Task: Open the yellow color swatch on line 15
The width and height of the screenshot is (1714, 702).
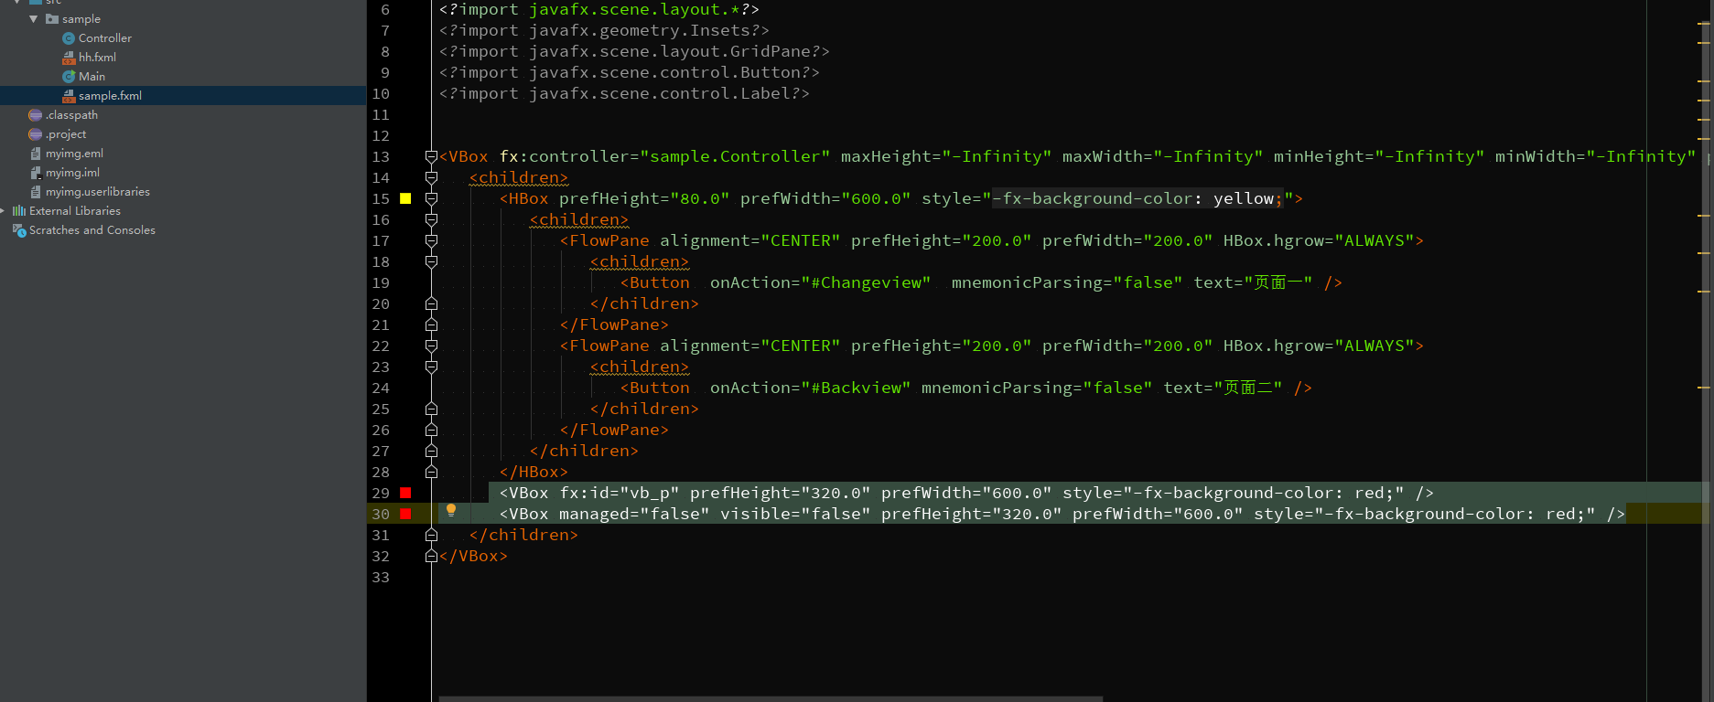Action: coord(405,198)
